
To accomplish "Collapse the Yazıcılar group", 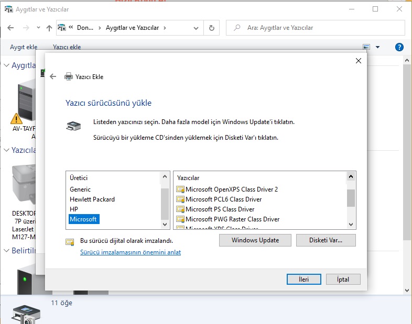I will [x=7, y=150].
